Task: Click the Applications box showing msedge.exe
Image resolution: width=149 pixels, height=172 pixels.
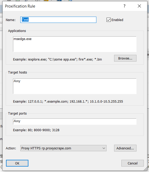Action: click(75, 44)
